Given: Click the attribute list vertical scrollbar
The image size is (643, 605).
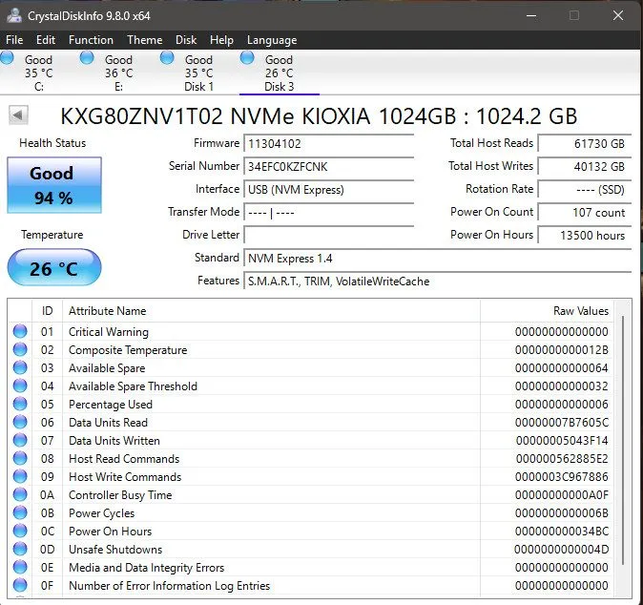Looking at the screenshot, I should [x=623, y=441].
